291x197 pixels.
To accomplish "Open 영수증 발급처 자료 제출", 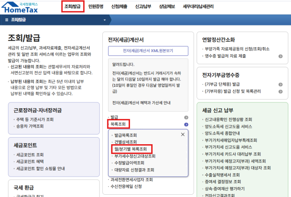I will [225, 56].
